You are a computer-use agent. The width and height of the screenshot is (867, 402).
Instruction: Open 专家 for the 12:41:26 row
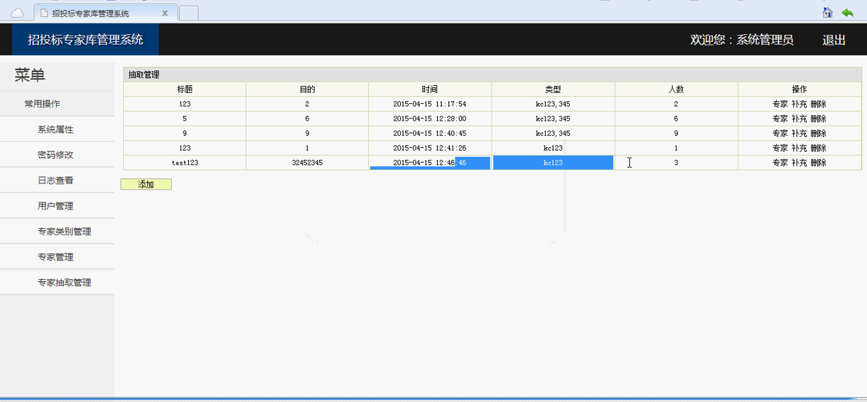pyautogui.click(x=780, y=148)
